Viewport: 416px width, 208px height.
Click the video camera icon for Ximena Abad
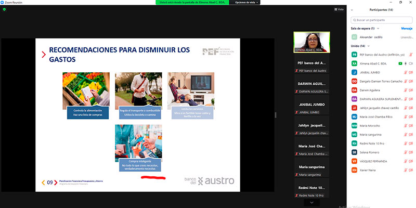point(411,63)
